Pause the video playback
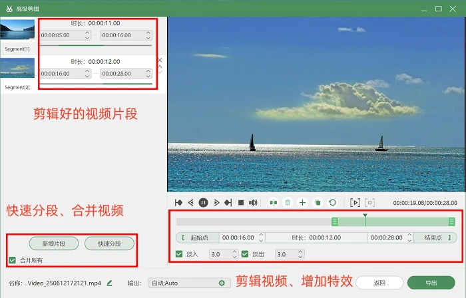Screen dimensions: 466x298 point(203,203)
